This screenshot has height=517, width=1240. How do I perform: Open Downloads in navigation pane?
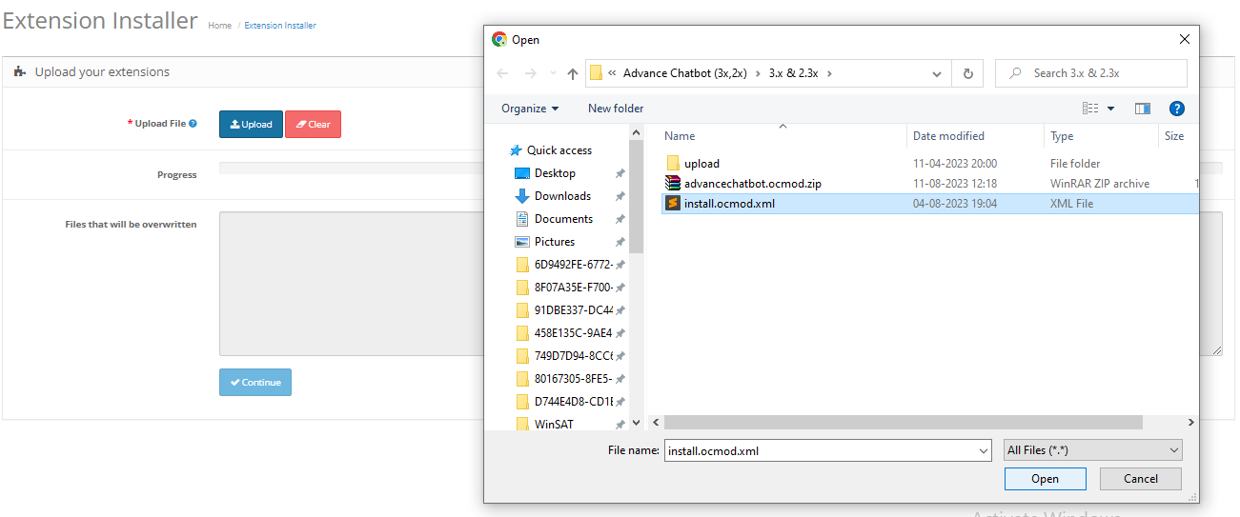[x=562, y=196]
